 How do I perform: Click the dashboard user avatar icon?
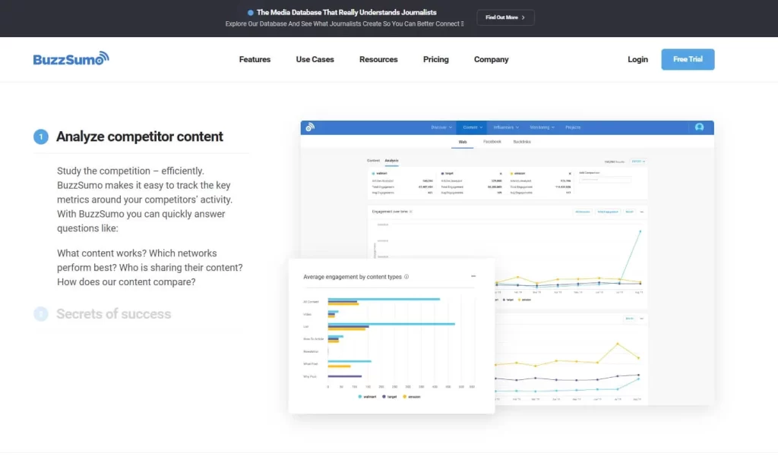(x=699, y=127)
